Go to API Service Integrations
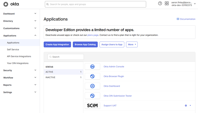198x113 pixels. pyautogui.click(x=19, y=56)
